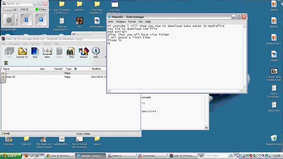Viewport: 283px width, 159px height.
Task: Open the Format menu in Anteckningar
Action: pos(132,22)
